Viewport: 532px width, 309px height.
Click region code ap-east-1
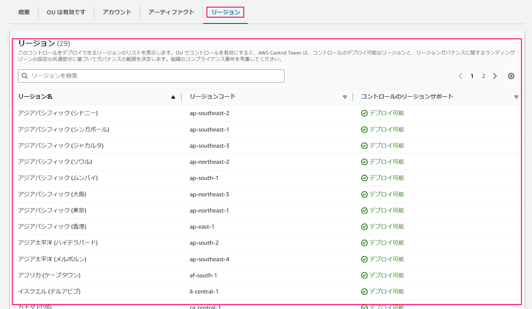[x=202, y=227]
